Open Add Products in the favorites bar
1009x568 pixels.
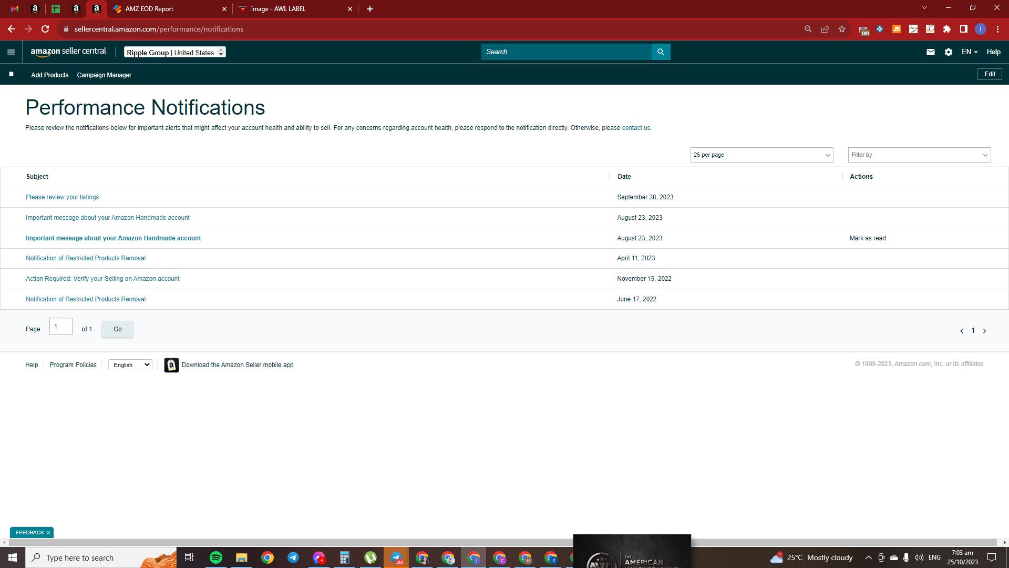coord(49,75)
